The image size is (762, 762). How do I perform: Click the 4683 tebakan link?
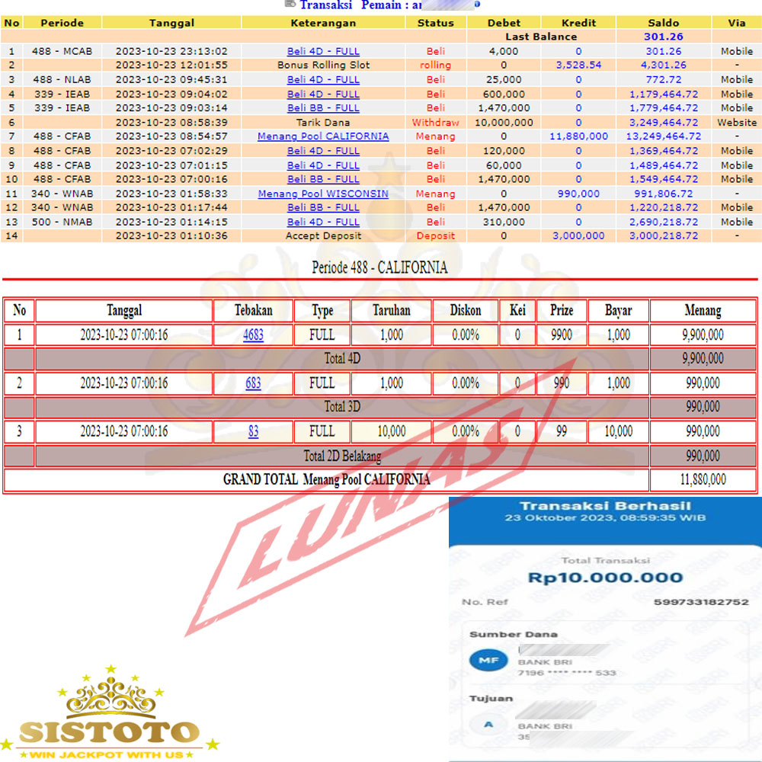pos(253,335)
